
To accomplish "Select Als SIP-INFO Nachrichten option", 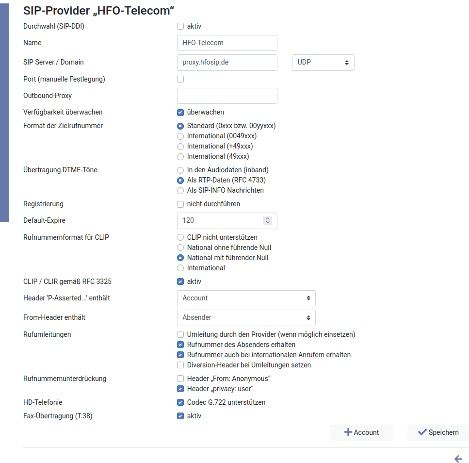I will (x=180, y=190).
